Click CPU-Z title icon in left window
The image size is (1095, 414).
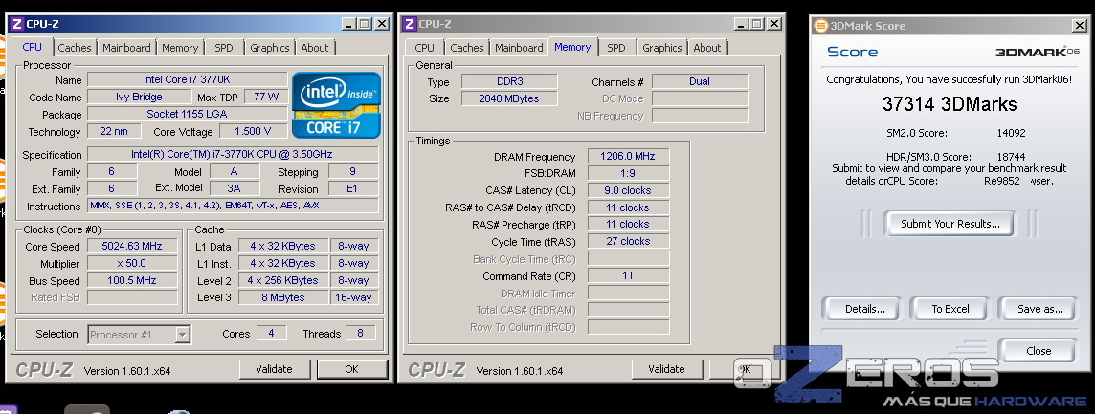point(17,24)
